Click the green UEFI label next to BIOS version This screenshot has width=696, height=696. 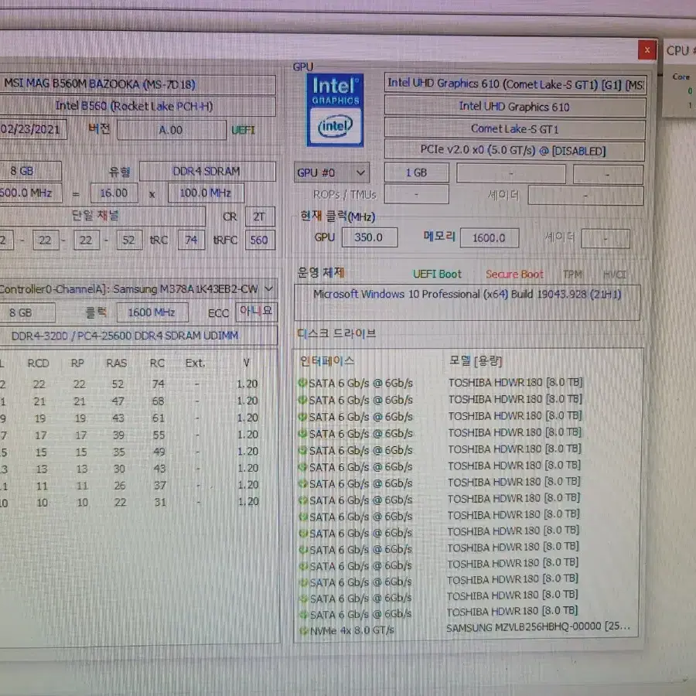244,130
